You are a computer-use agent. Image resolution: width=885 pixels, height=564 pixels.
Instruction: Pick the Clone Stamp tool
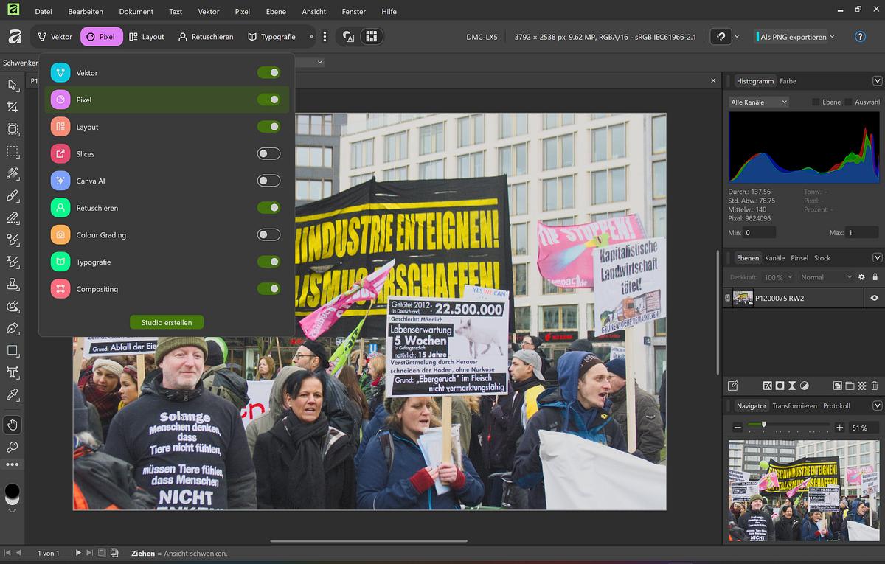pos(13,283)
